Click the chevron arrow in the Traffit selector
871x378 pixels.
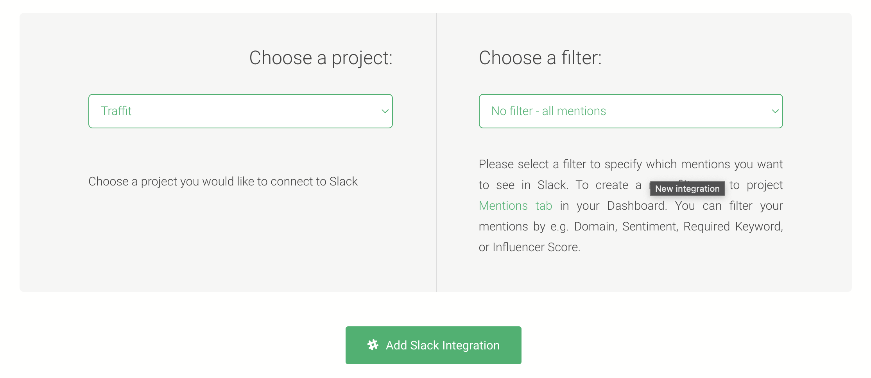pos(385,111)
